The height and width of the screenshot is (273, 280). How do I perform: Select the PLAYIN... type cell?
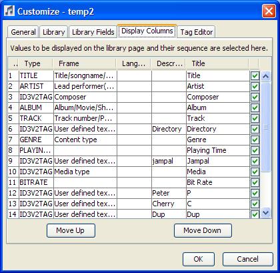[x=36, y=150]
